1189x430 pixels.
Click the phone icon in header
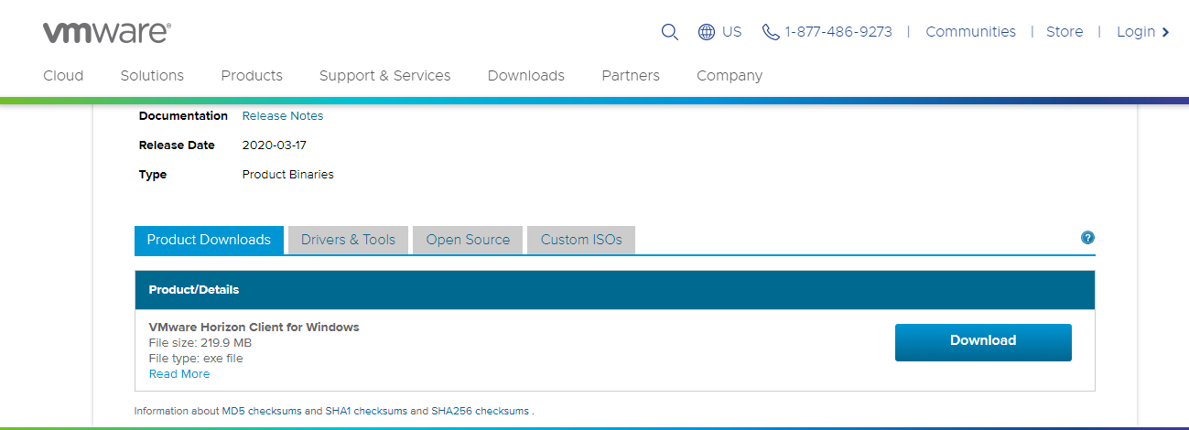point(771,32)
